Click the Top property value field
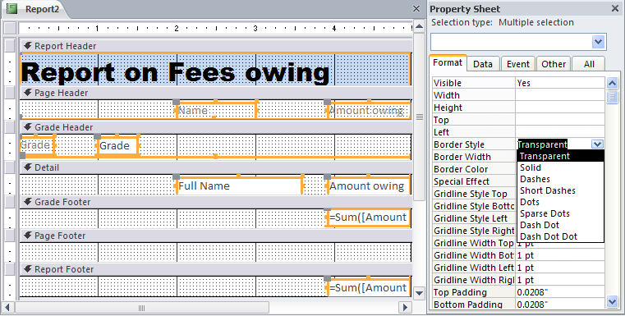625x316 pixels. (x=560, y=120)
